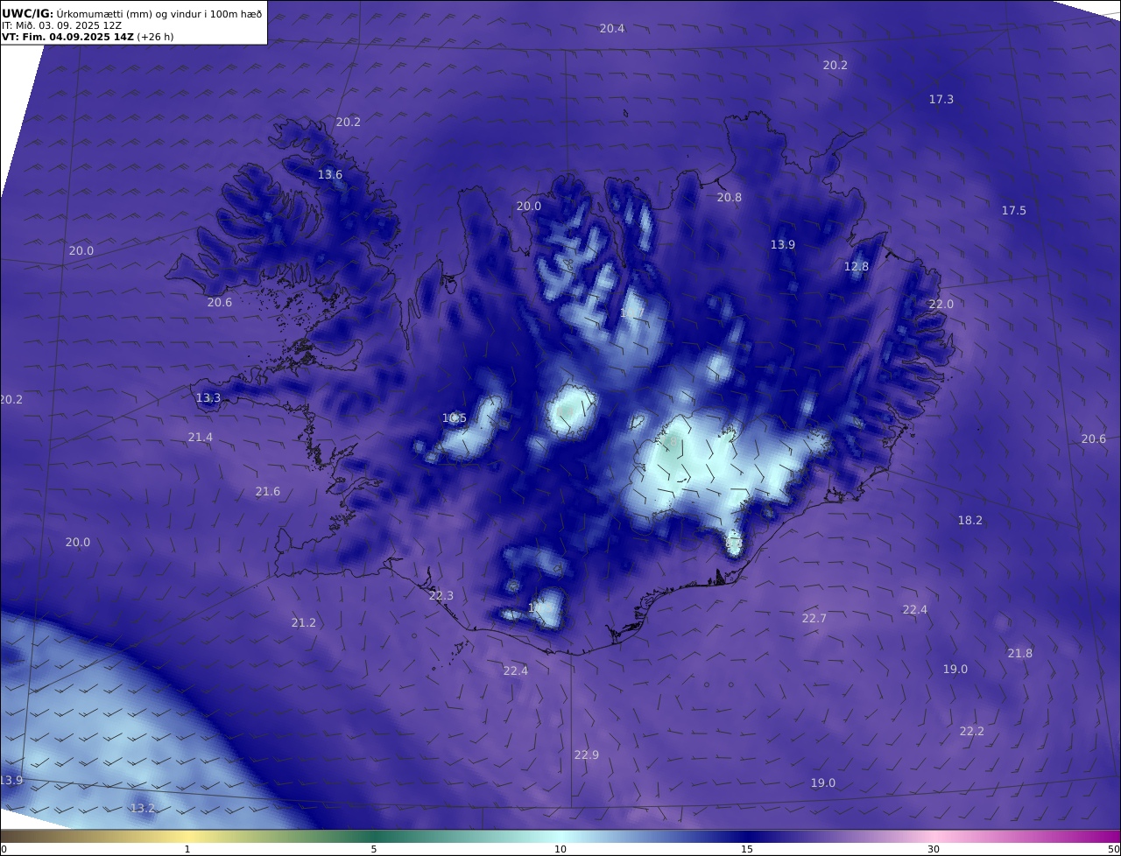
Task: Click the 21.4 value label
Action: point(201,438)
